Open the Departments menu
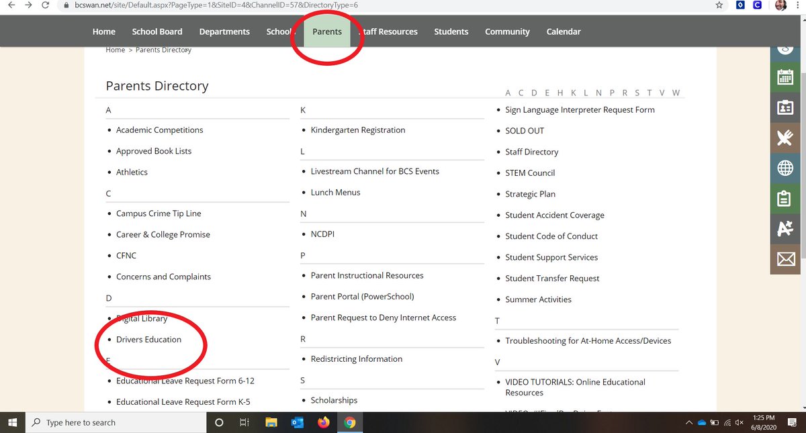This screenshot has width=806, height=433. [224, 32]
